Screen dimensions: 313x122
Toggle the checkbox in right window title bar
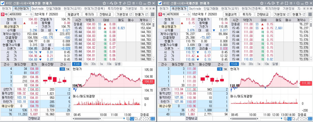coord(160,3)
